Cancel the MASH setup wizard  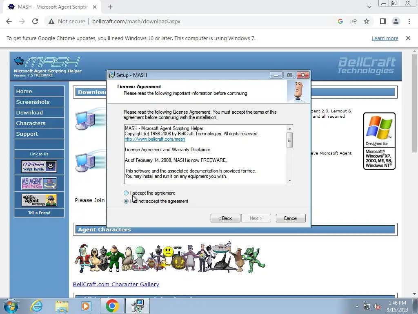click(x=291, y=218)
